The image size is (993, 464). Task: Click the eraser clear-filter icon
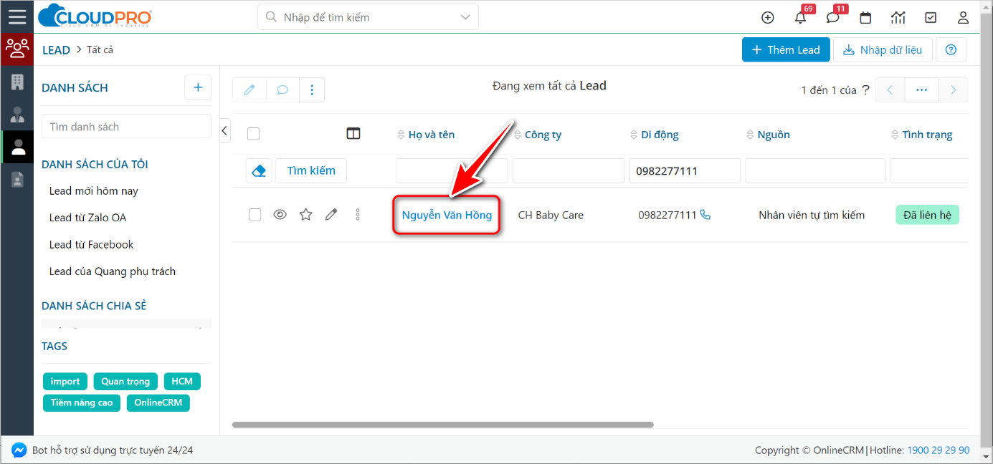(x=259, y=171)
